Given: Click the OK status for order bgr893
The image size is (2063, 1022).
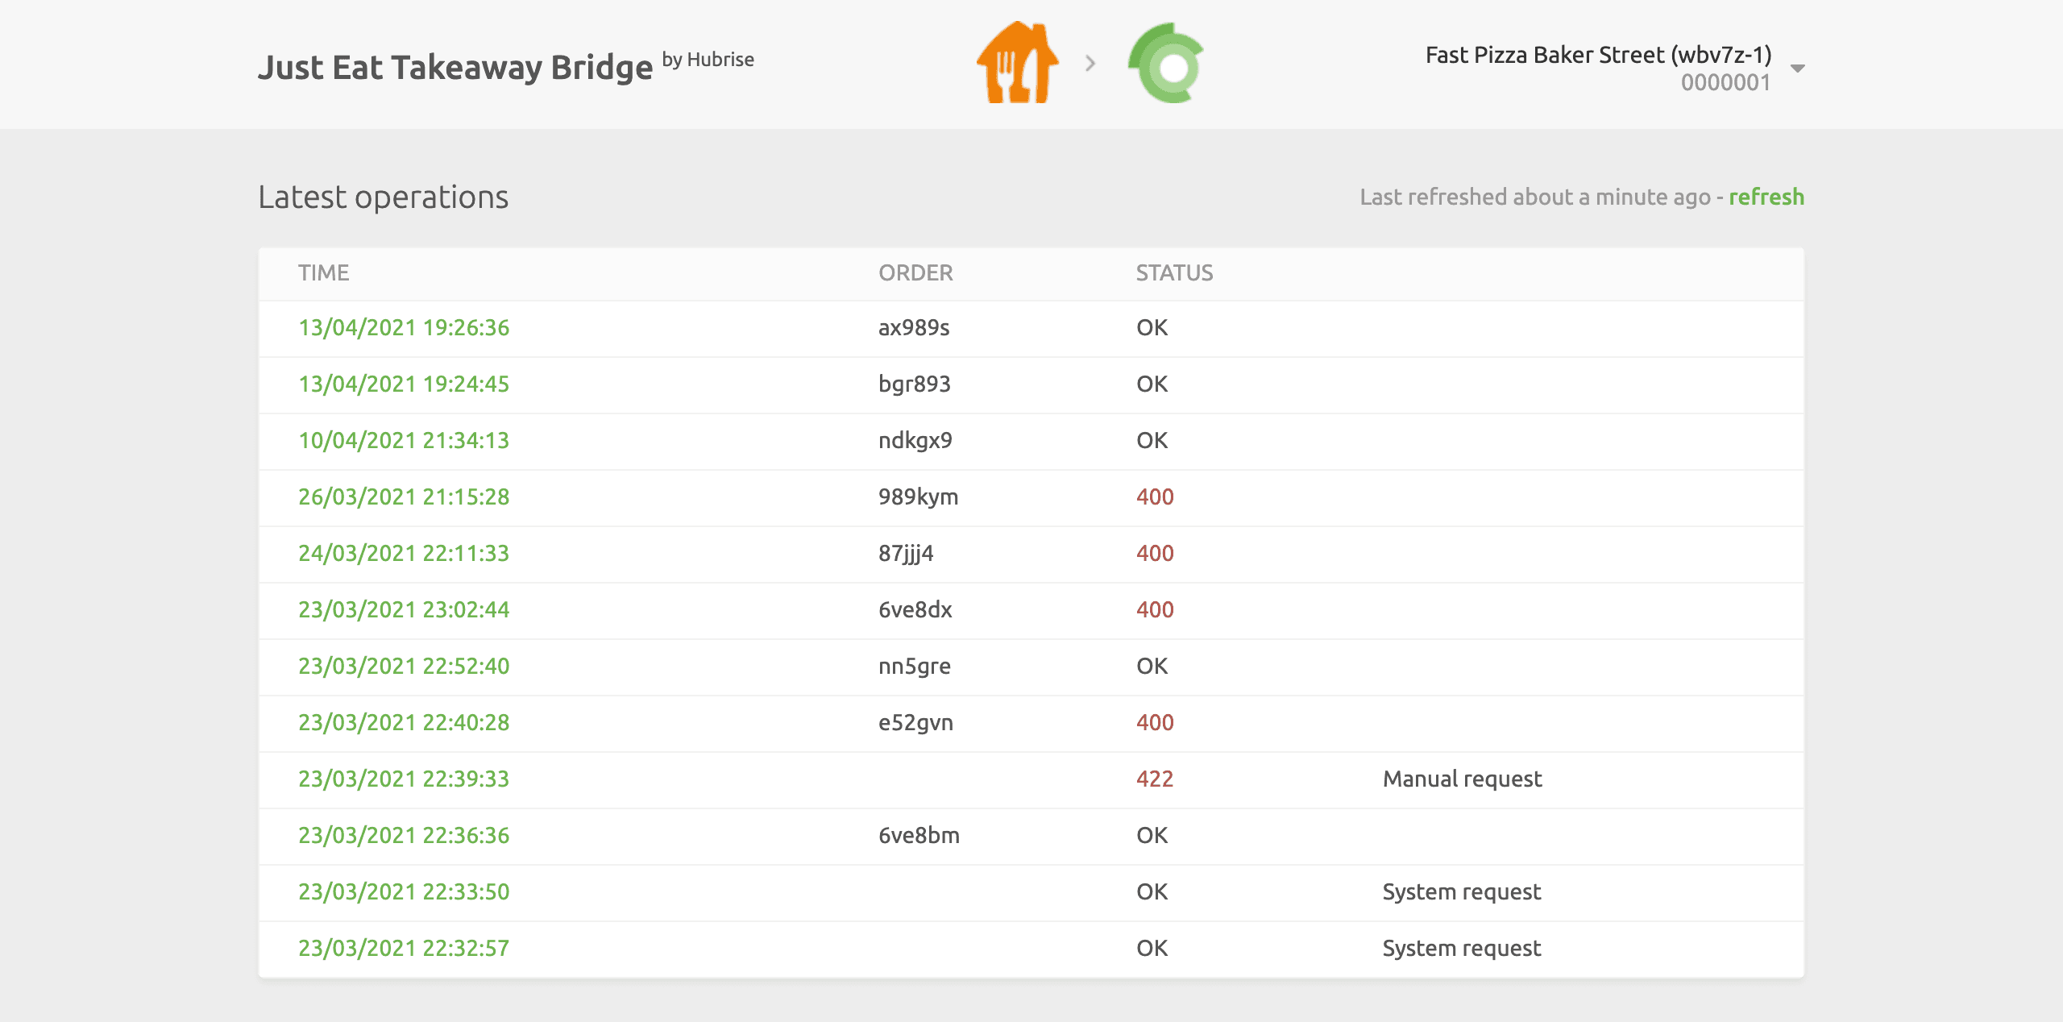Looking at the screenshot, I should [1152, 384].
